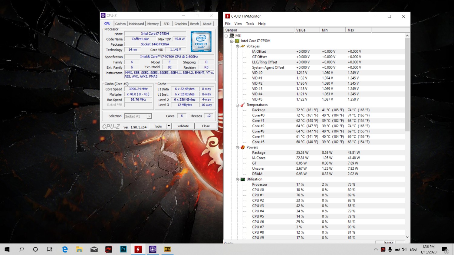Open the Tools dropdown arrow in CPU-Z
Image resolution: width=454 pixels, height=255 pixels.
169,126
